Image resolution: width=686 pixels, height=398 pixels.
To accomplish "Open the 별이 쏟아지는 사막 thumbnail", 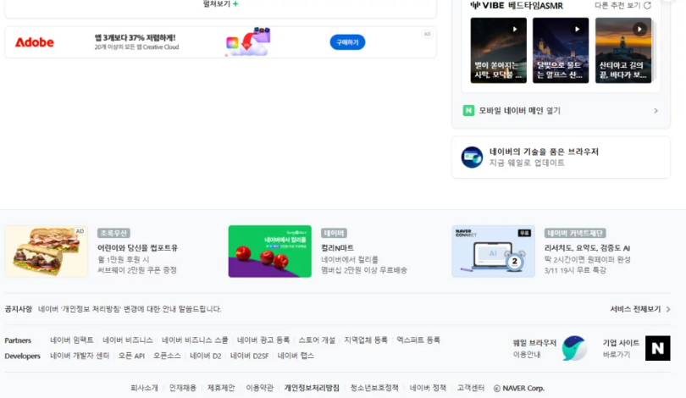I will tap(498, 50).
